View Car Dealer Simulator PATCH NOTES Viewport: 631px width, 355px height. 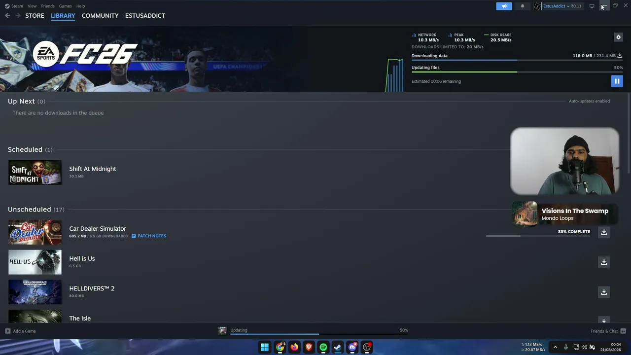point(149,236)
